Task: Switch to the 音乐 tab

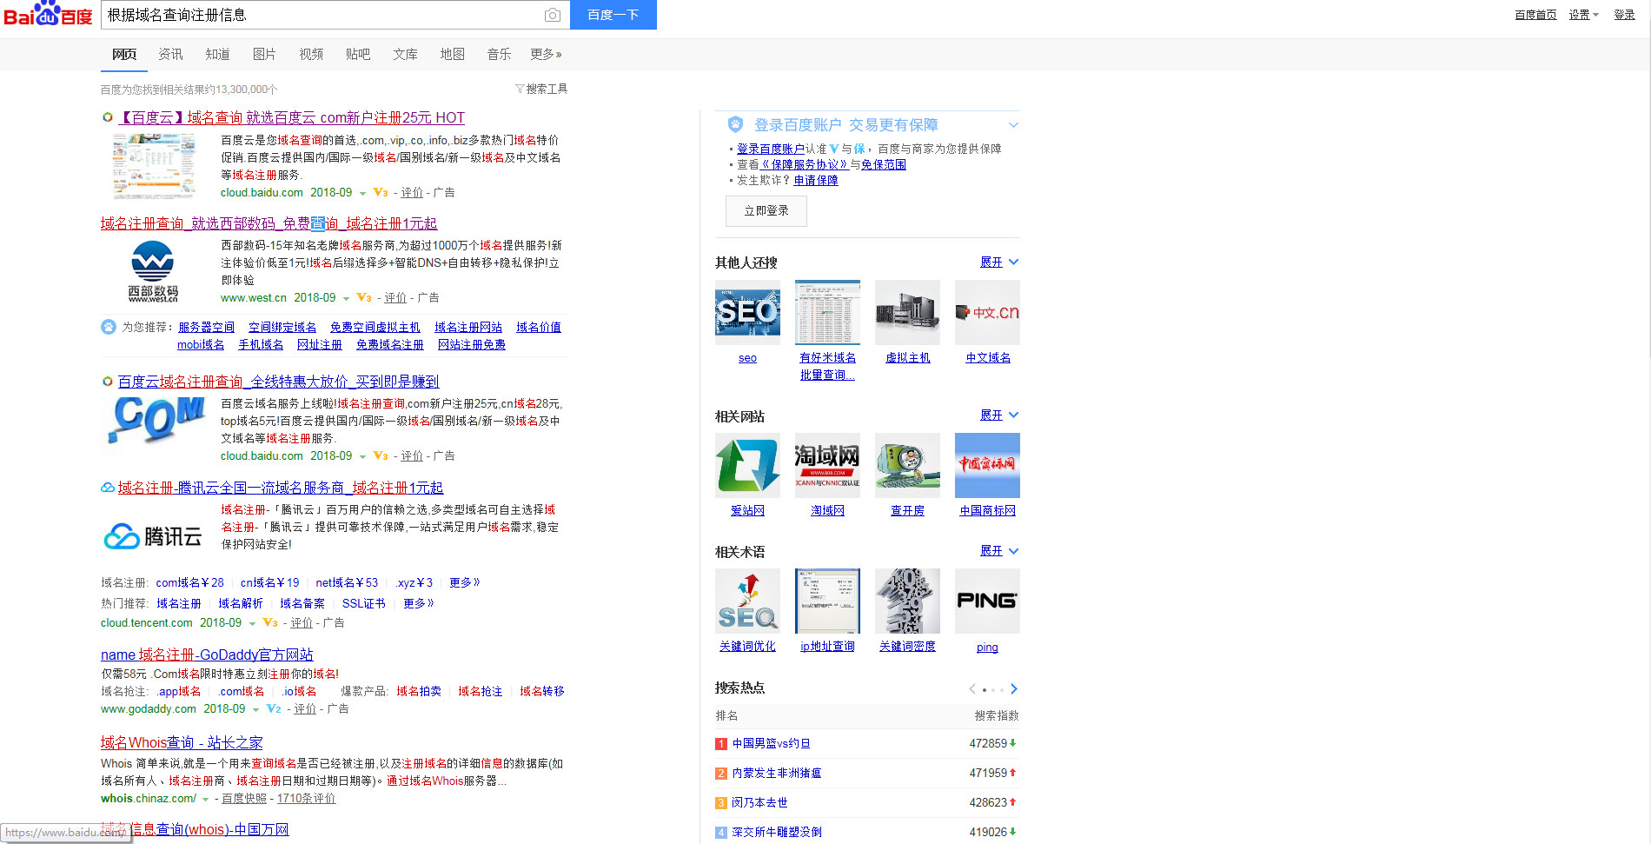Action: tap(499, 54)
